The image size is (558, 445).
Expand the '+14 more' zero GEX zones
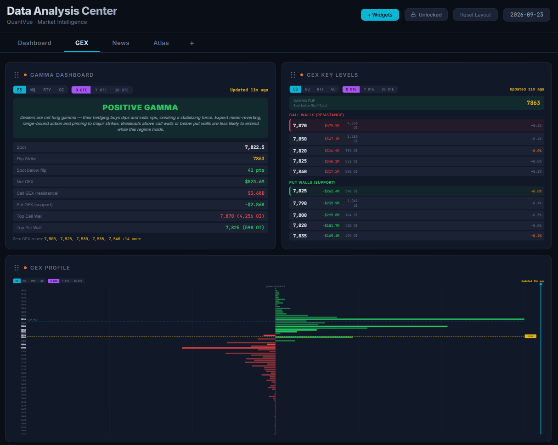pyautogui.click(x=132, y=239)
